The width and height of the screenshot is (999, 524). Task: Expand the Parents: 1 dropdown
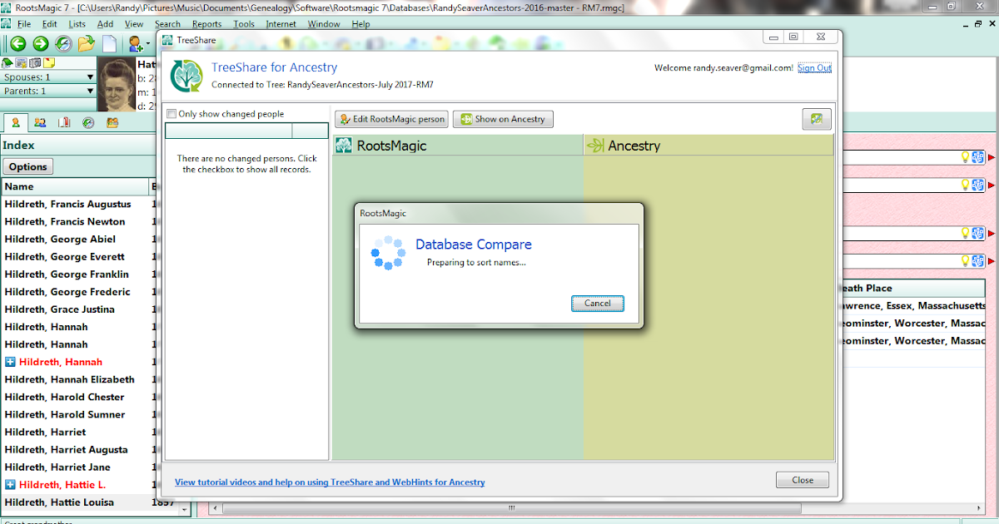(x=90, y=91)
